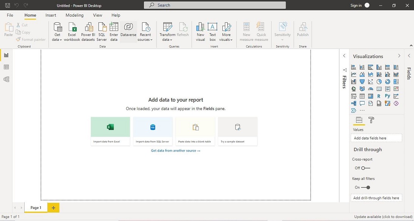Image resolution: width=414 pixels, height=221 pixels.
Task: Select the Power Automate visual
Action: 353,110
